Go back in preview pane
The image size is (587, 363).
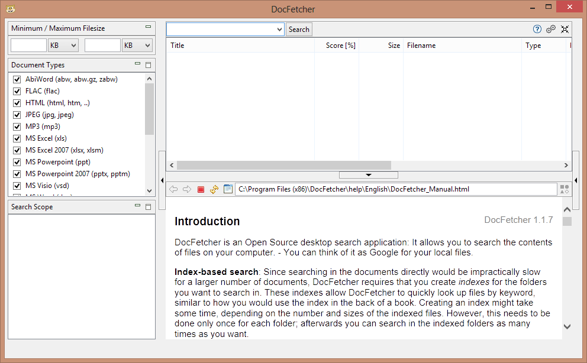click(x=173, y=189)
